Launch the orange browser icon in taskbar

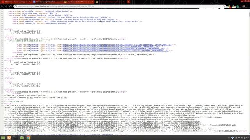point(9,138)
